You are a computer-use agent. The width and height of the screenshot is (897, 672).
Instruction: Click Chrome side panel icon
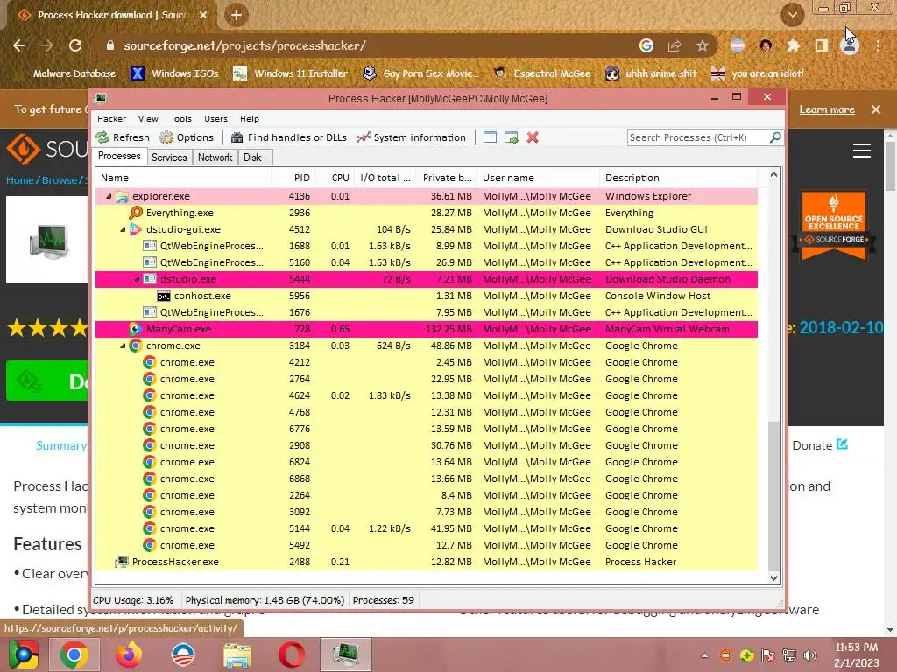tap(822, 45)
